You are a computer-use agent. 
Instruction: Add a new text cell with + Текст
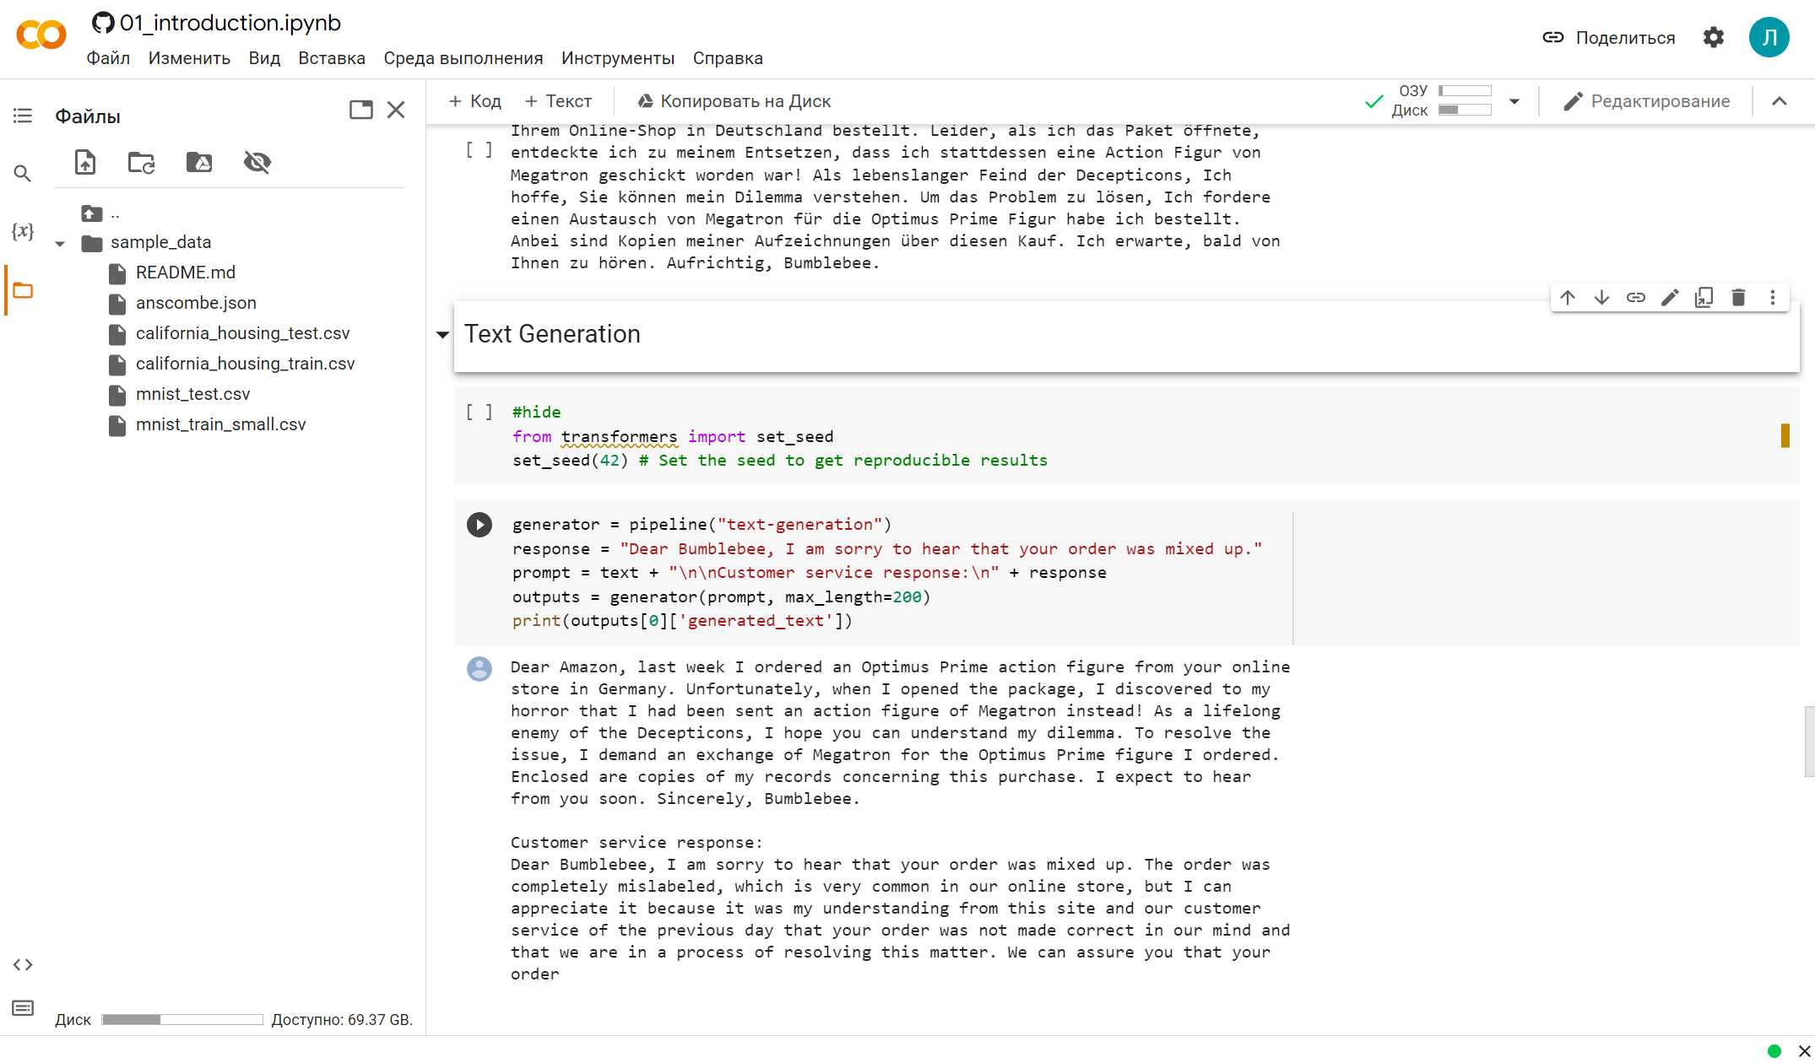point(559,101)
